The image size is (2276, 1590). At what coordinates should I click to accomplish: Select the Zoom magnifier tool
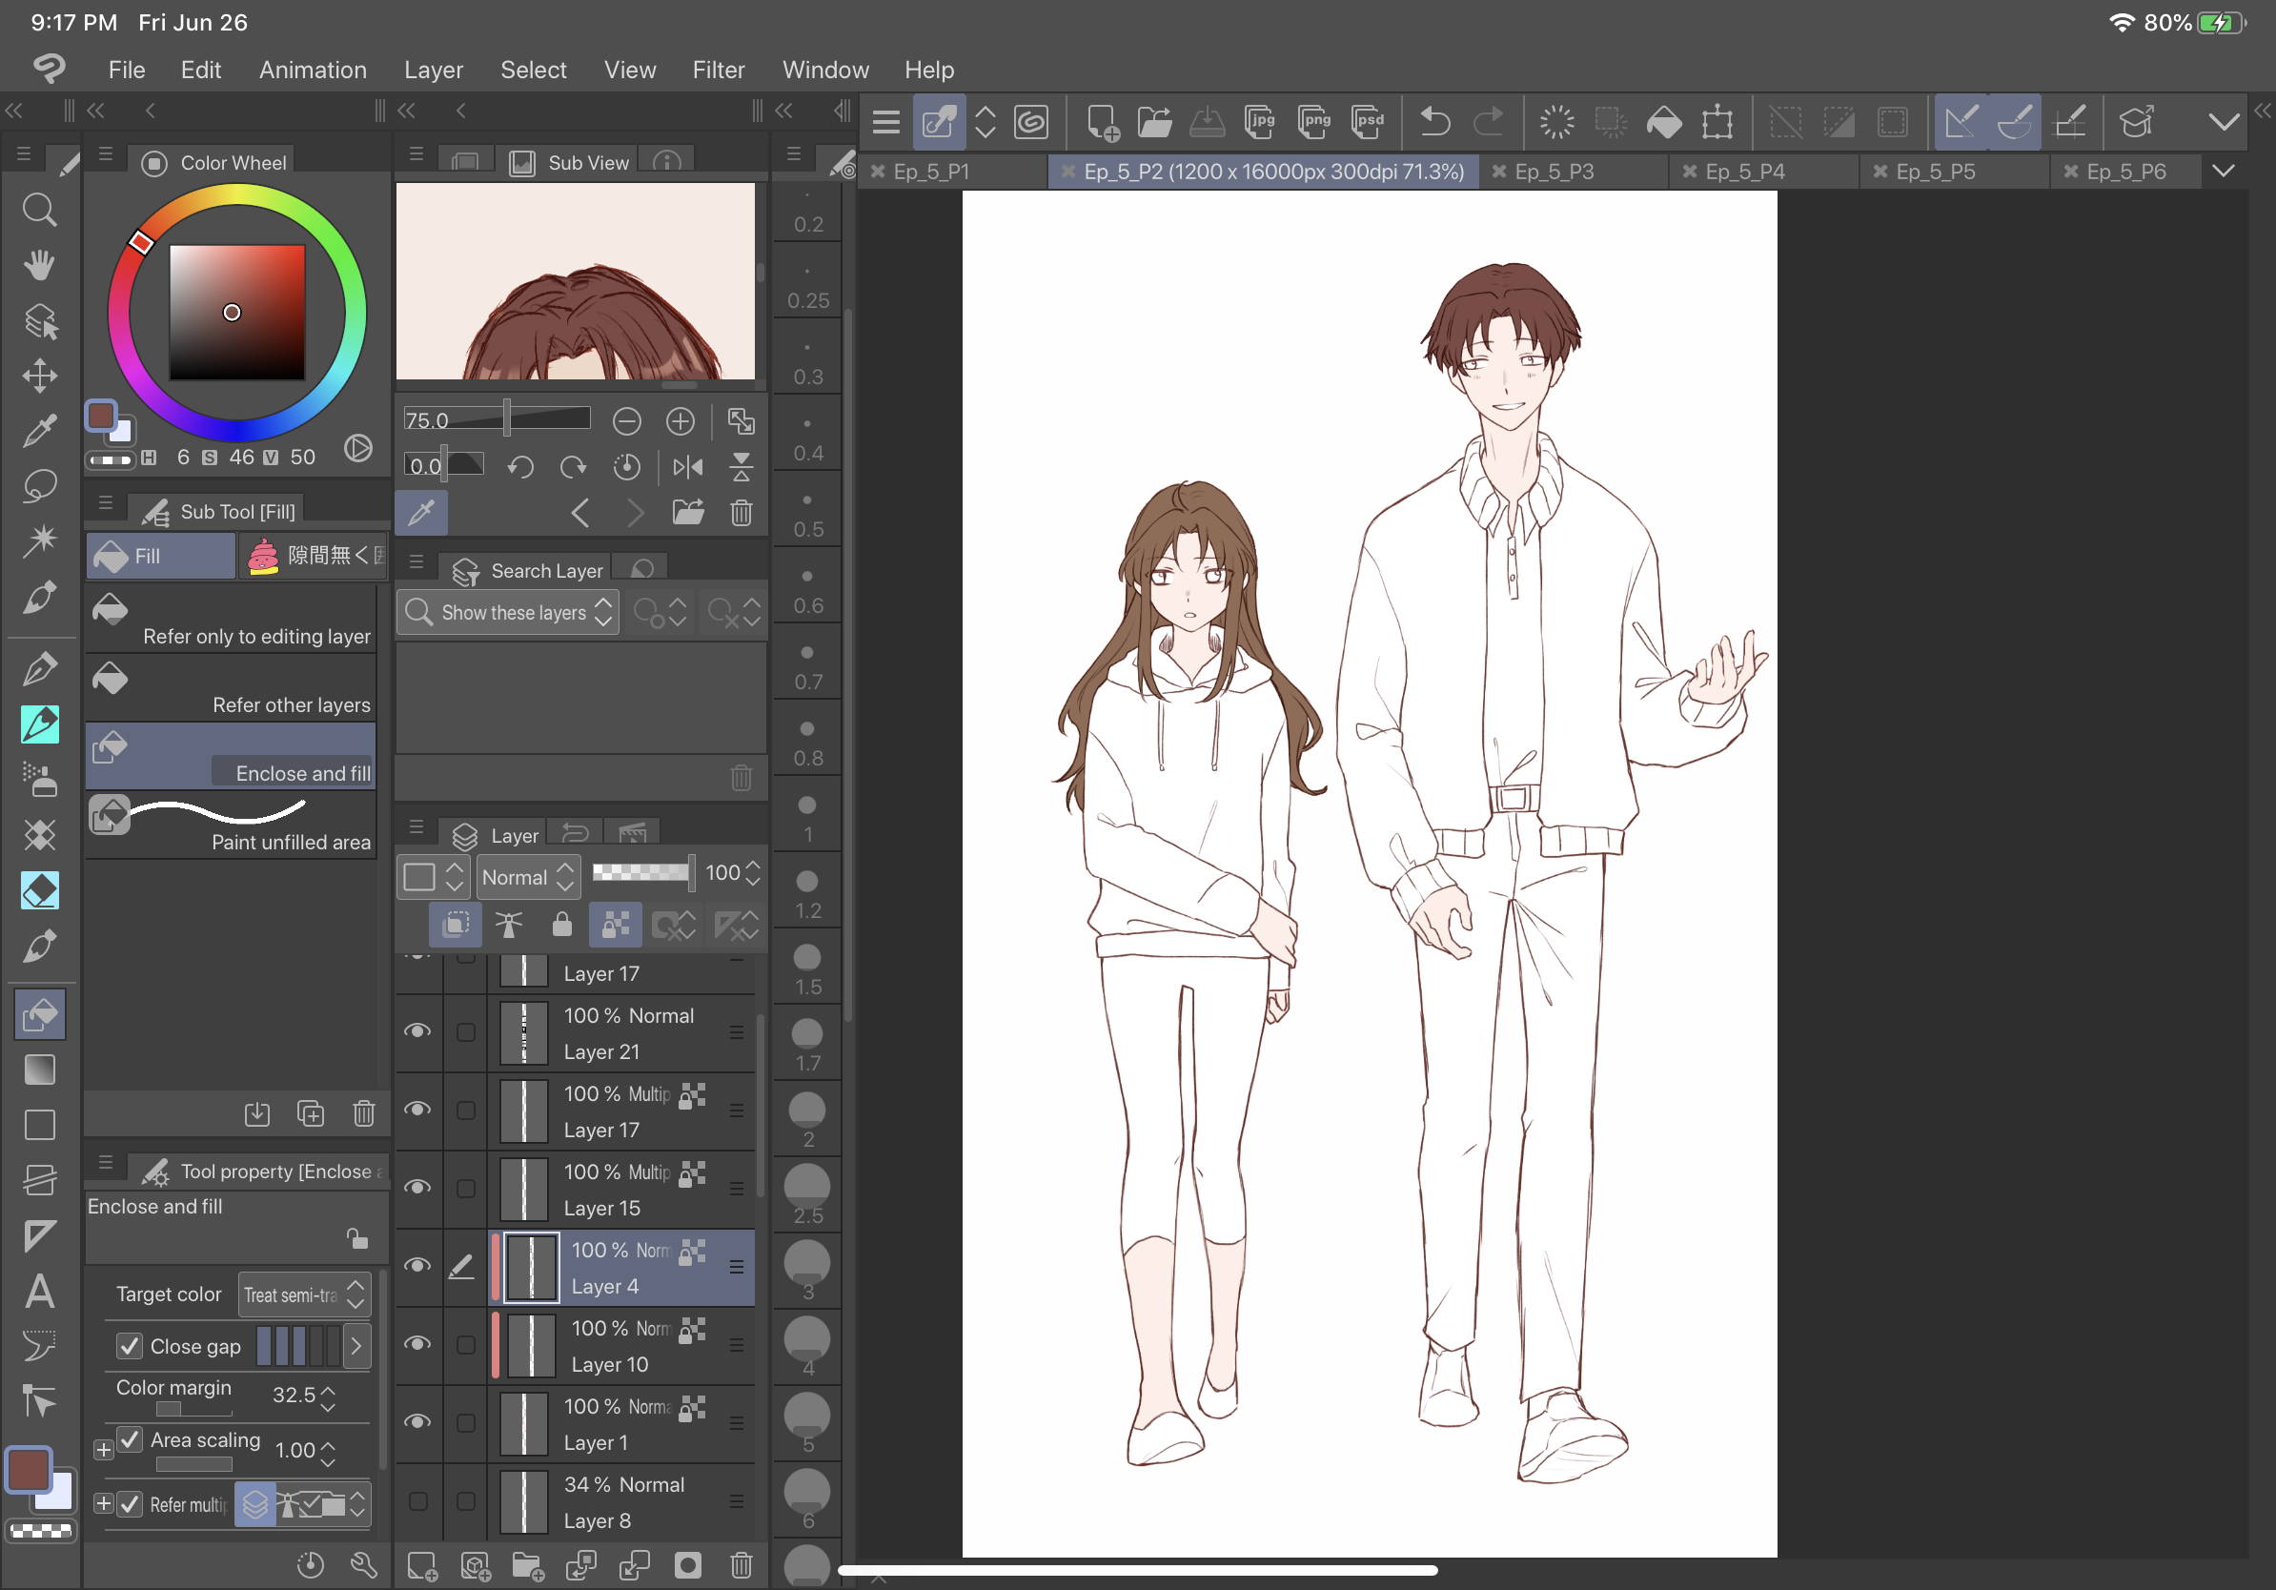point(39,209)
